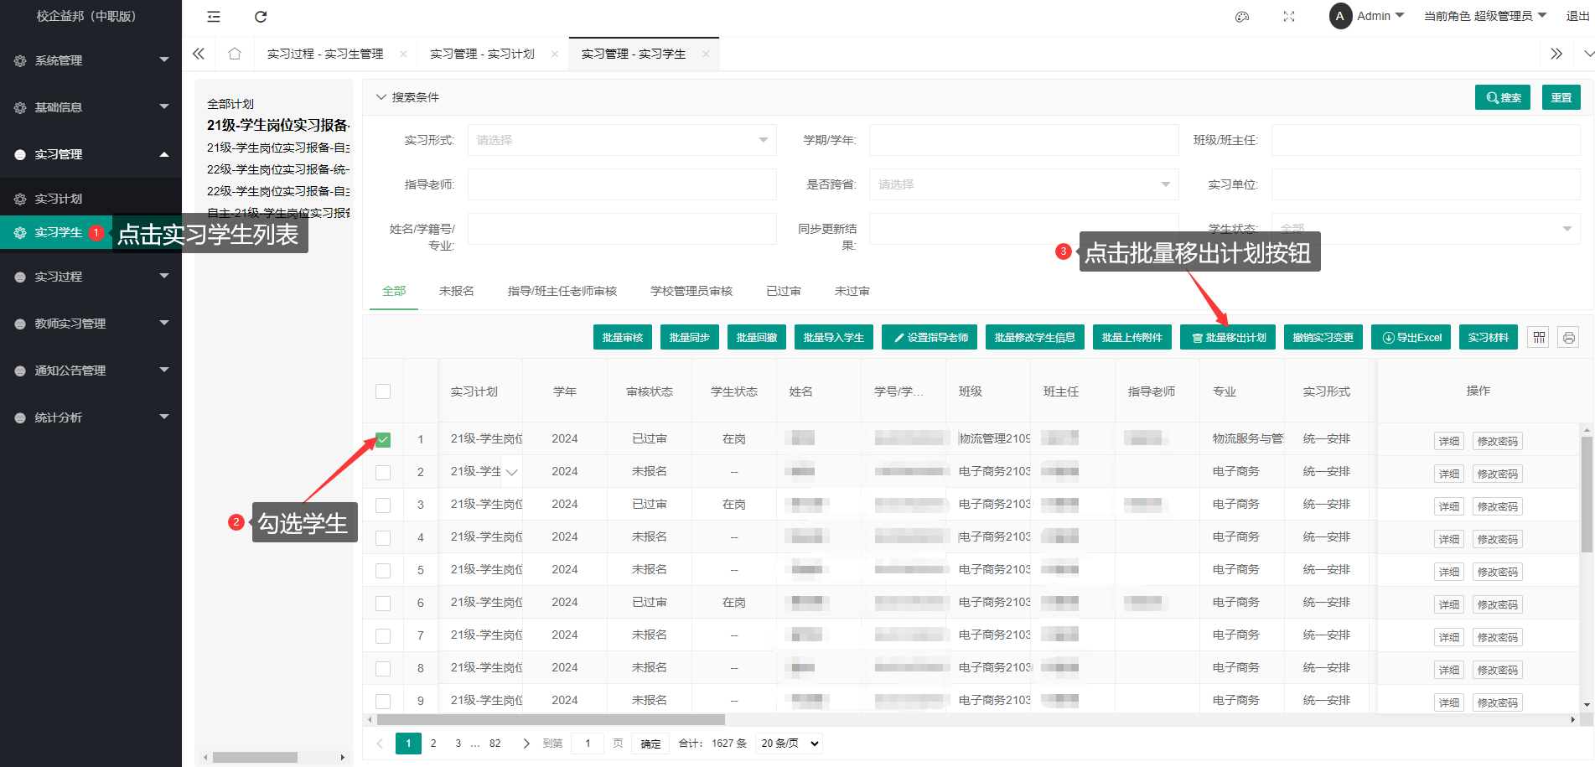
Task: Click the green 搜索 button
Action: [1503, 98]
